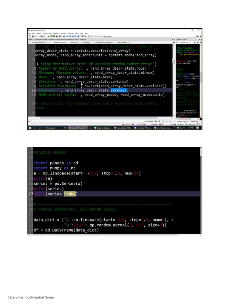Click Run cell and advance icon
Viewport: 229px width, 306px height.
tap(54, 36)
